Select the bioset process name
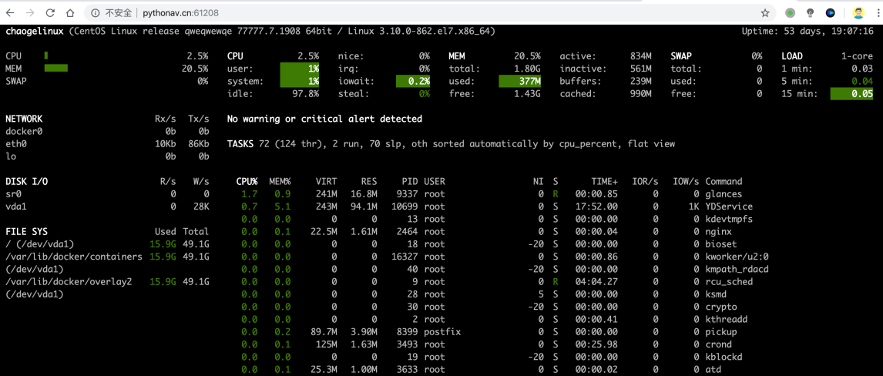Viewport: 883px width, 376px height. click(721, 243)
